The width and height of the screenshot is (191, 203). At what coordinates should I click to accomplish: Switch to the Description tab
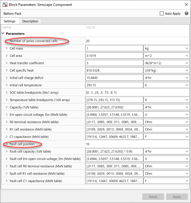[x=30, y=21]
